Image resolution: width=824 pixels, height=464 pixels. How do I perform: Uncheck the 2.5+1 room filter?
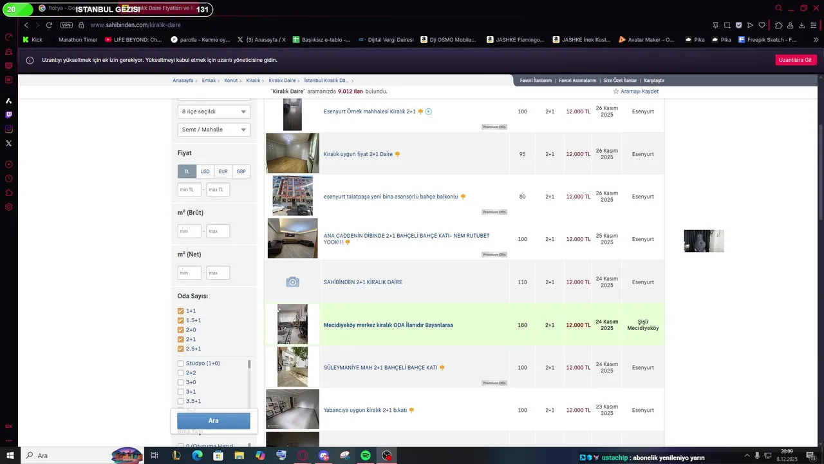point(181,349)
